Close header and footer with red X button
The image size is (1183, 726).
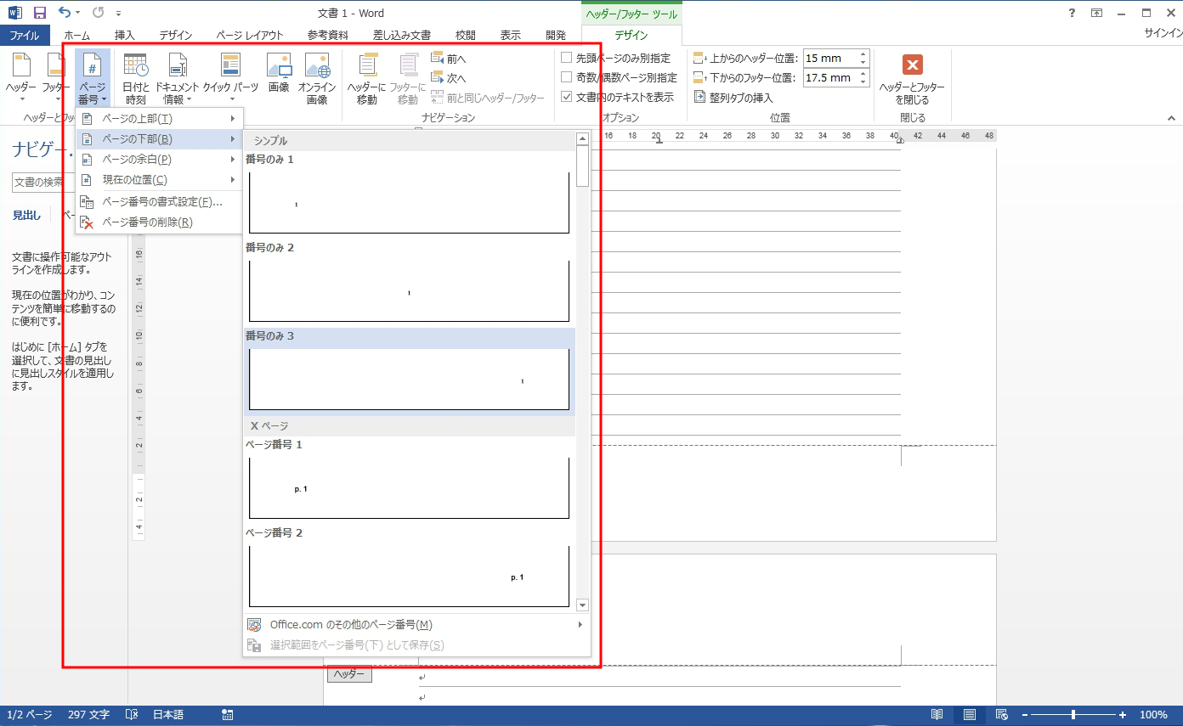[912, 78]
